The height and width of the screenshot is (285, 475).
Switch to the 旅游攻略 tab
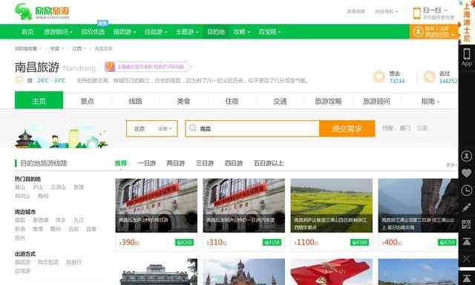(328, 101)
